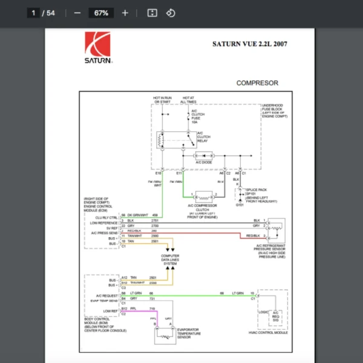Viewport: 363px width, 363px height.
Task: Click the 'A/C PRESS SENS' pin label
Action: click(x=105, y=233)
